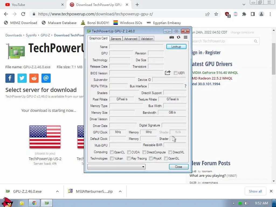Image resolution: width=276 pixels, height=207 pixels.
Task: Reload the browser page
Action: tap(23, 14)
